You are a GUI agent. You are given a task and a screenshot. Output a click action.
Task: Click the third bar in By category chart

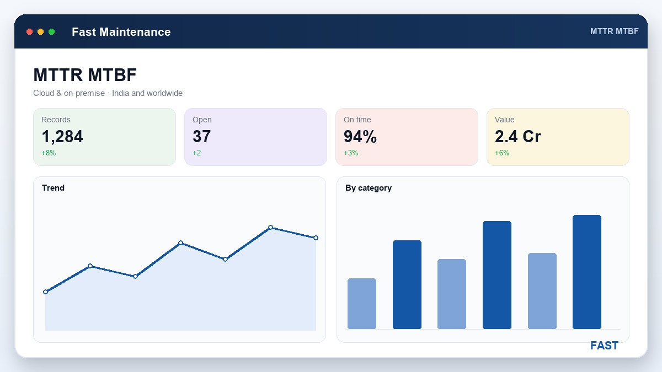452,294
